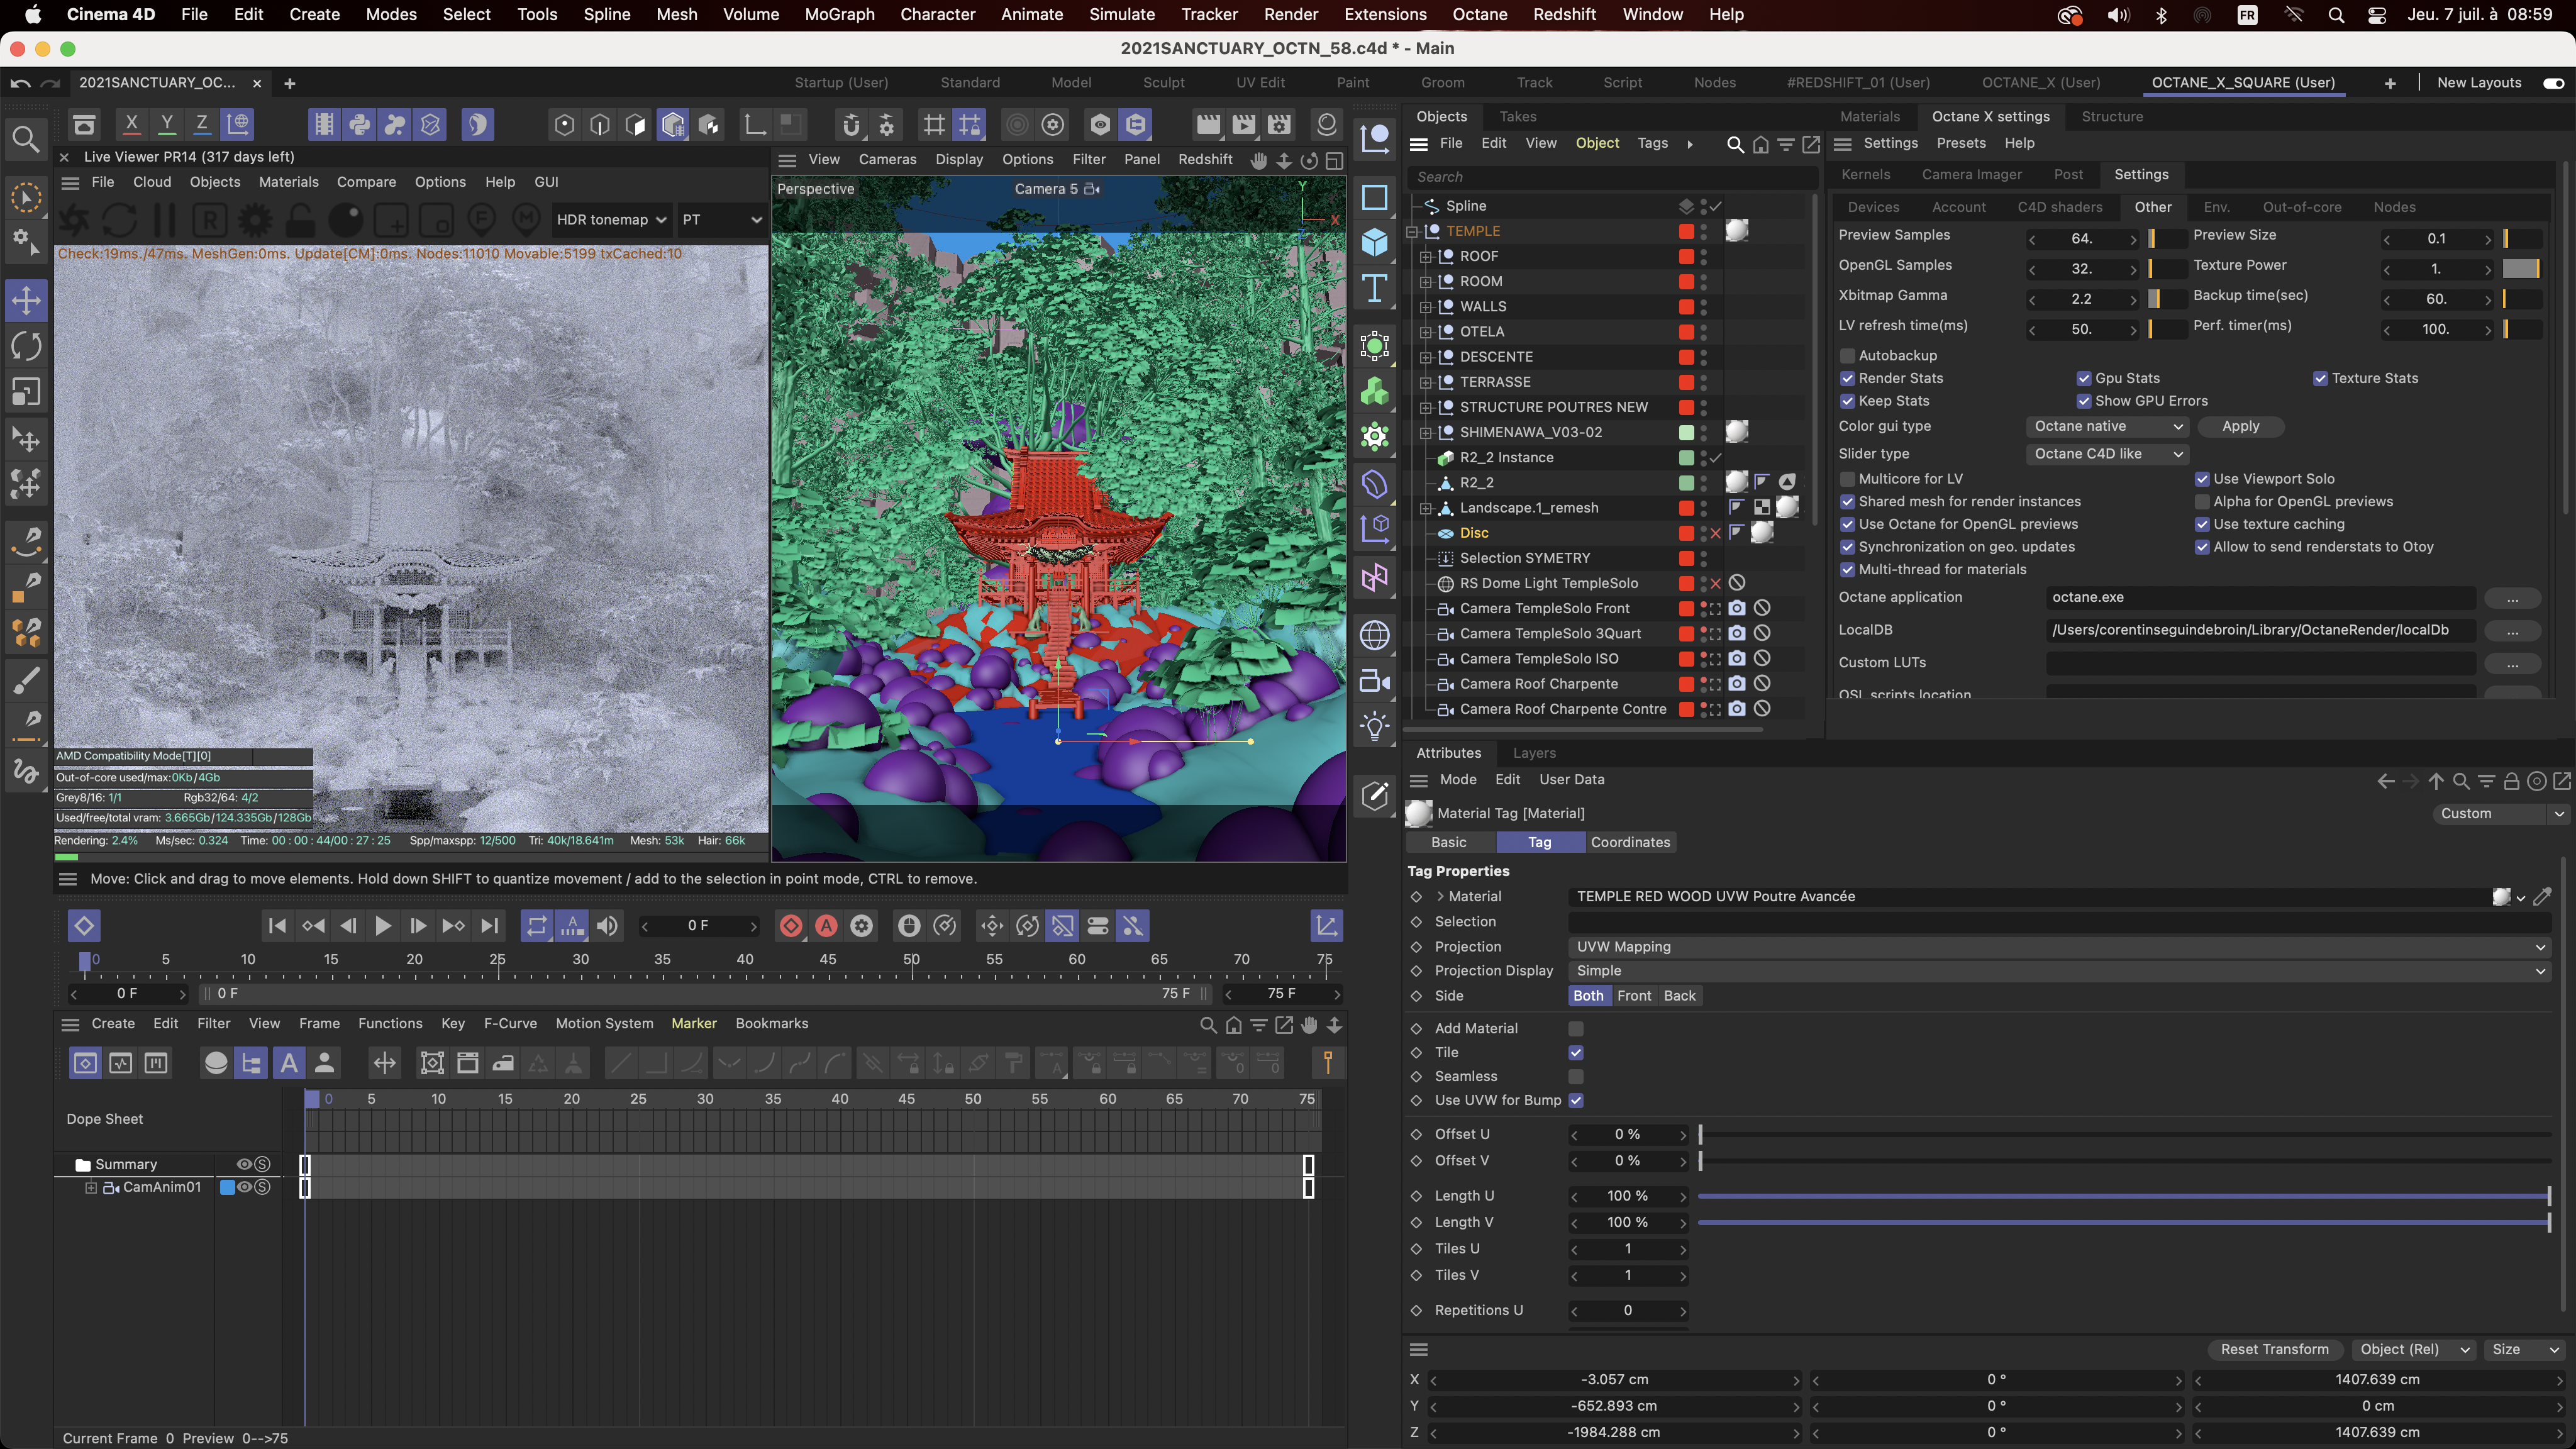
Task: Enable the Autobackup checkbox
Action: 1848,356
